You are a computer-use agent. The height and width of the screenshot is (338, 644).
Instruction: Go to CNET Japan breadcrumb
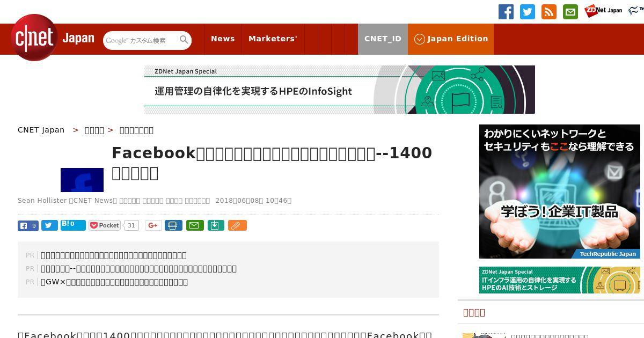(x=41, y=130)
